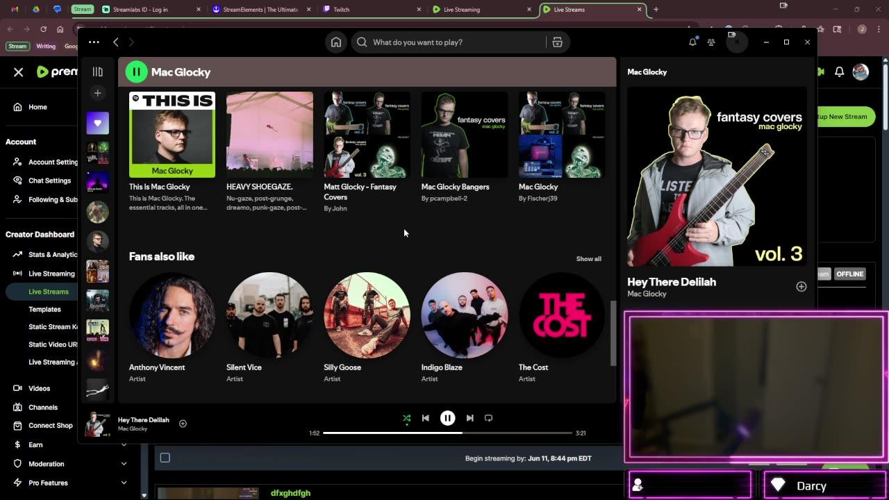Seek in the song progress bar
Screen dimensions: 889x500
point(447,433)
